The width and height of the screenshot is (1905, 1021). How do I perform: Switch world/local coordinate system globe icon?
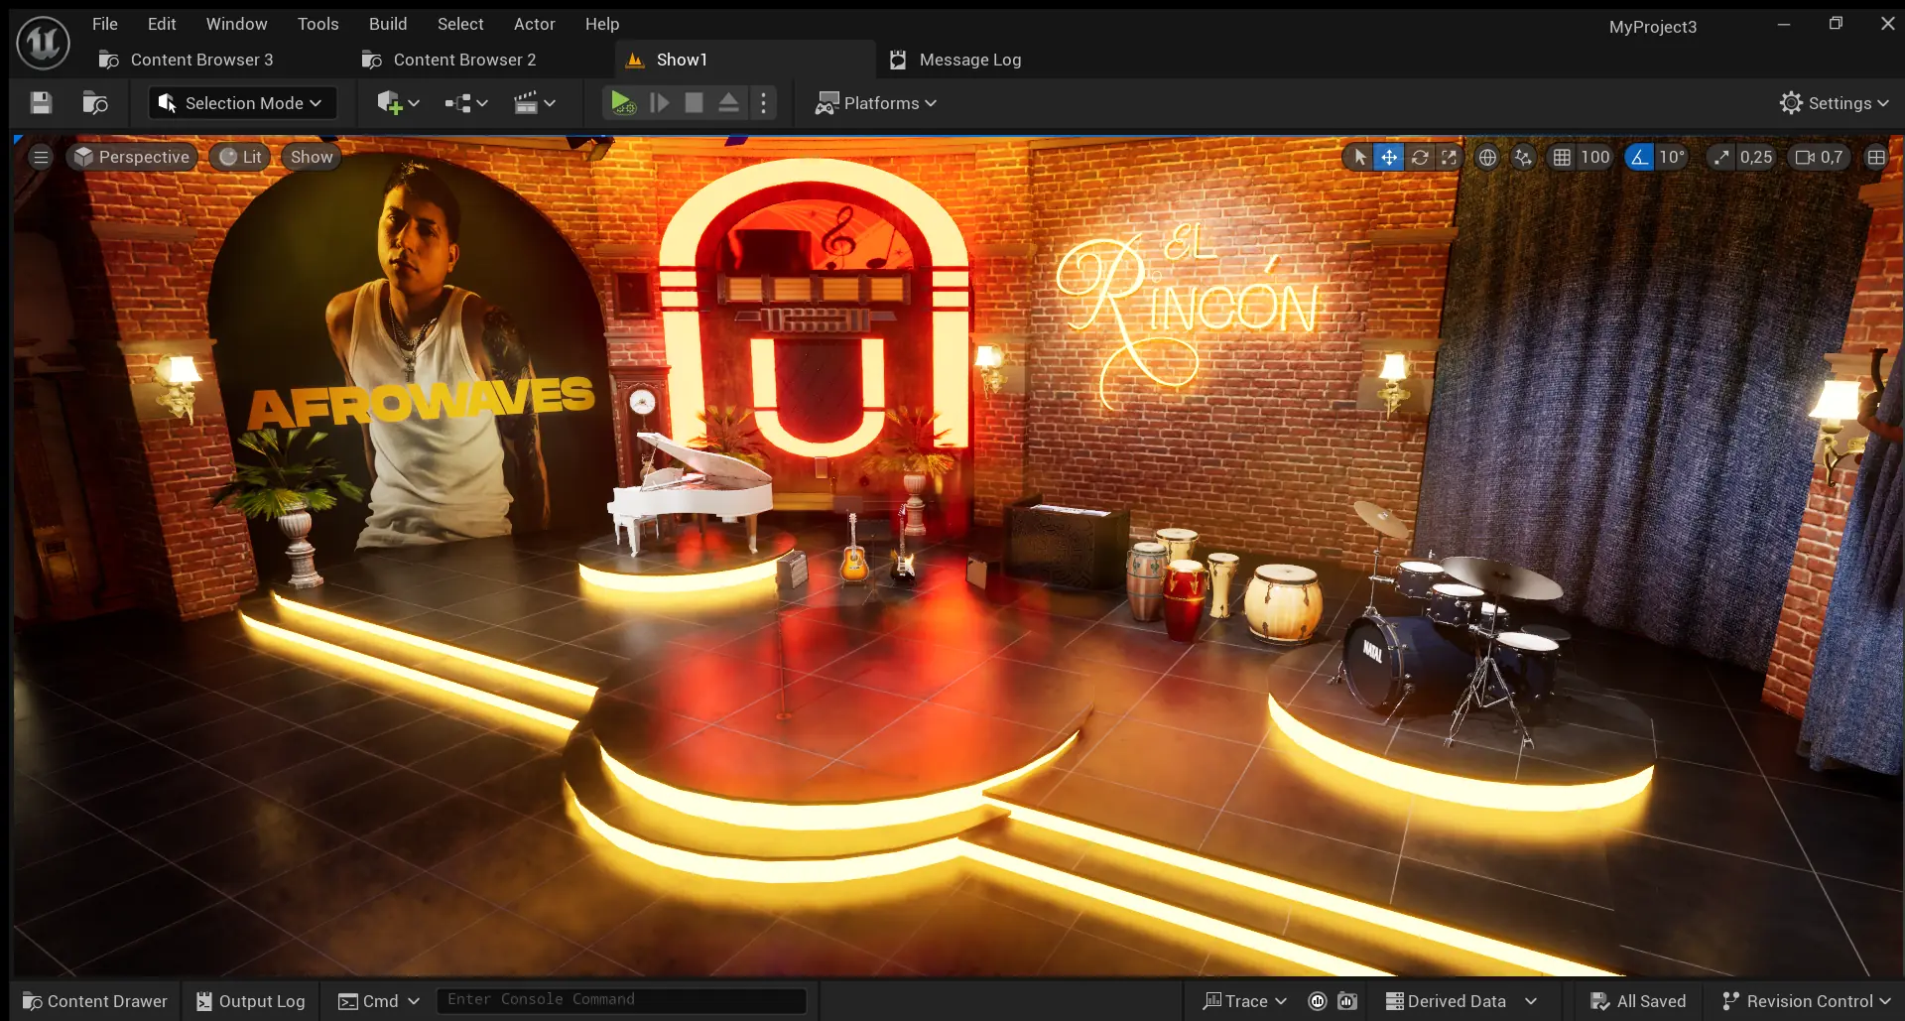1487,157
